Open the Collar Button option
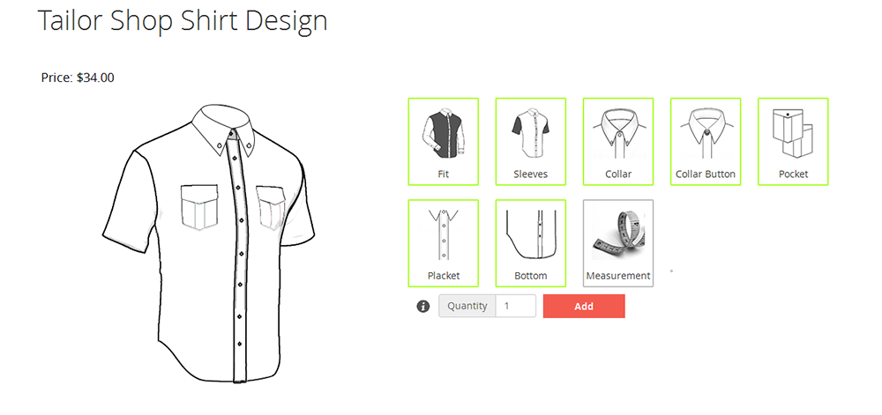This screenshot has height=415, width=882. pyautogui.click(x=706, y=142)
